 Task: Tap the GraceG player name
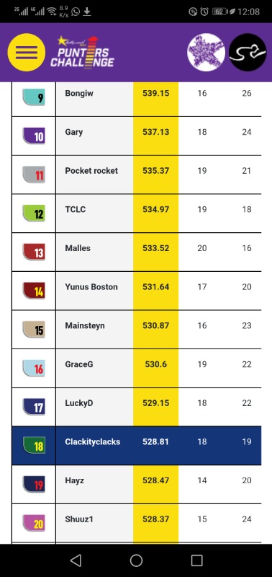coord(79,364)
